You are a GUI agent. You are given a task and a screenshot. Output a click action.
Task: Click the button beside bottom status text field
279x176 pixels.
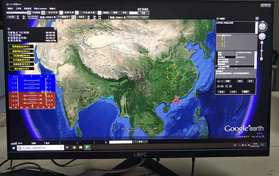click(140, 142)
